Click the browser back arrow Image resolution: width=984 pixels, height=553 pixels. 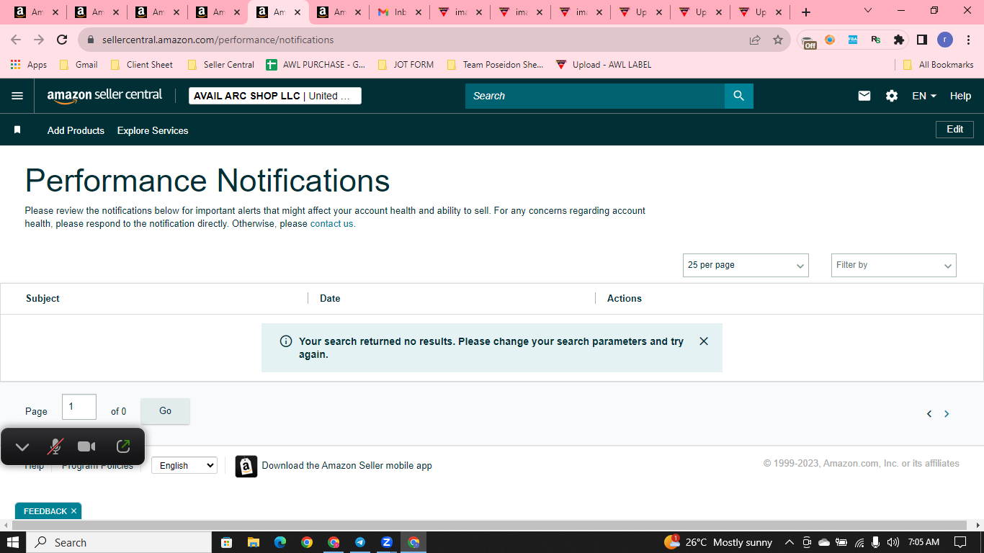point(16,40)
